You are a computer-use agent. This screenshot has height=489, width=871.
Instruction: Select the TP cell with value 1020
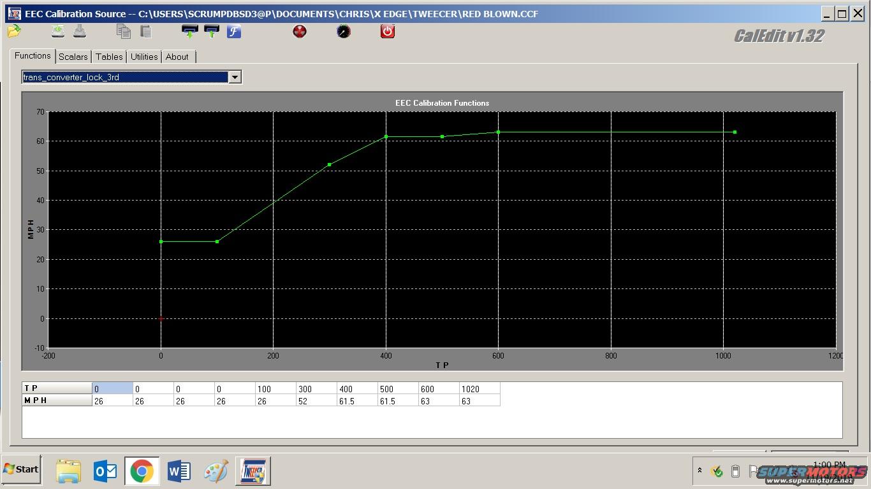click(479, 388)
